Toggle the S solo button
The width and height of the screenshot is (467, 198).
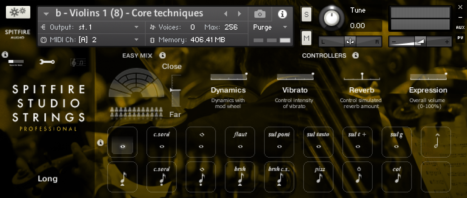[307, 14]
